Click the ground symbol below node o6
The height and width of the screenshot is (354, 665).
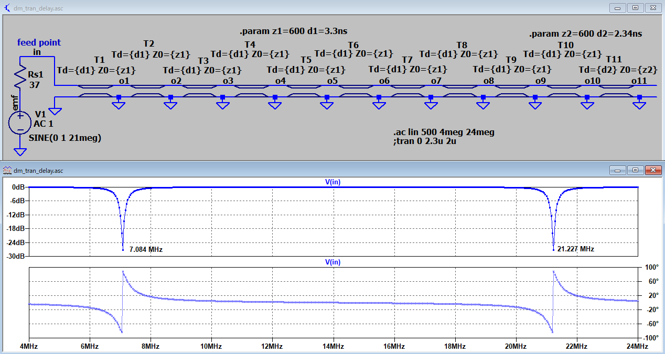click(x=379, y=105)
